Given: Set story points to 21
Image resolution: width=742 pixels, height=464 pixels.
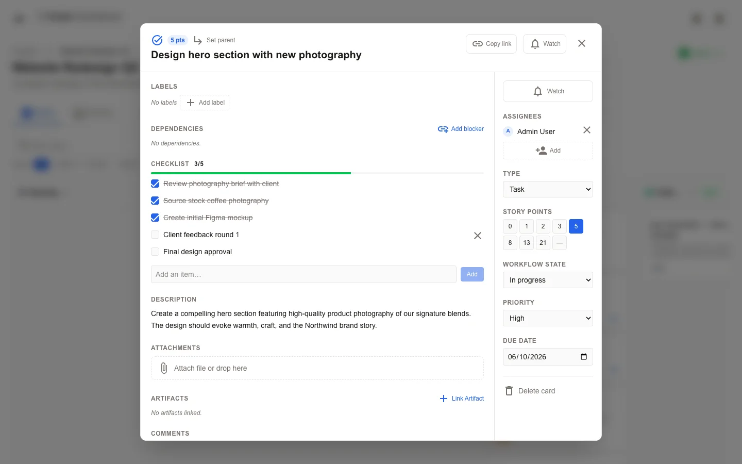Looking at the screenshot, I should click(x=543, y=243).
